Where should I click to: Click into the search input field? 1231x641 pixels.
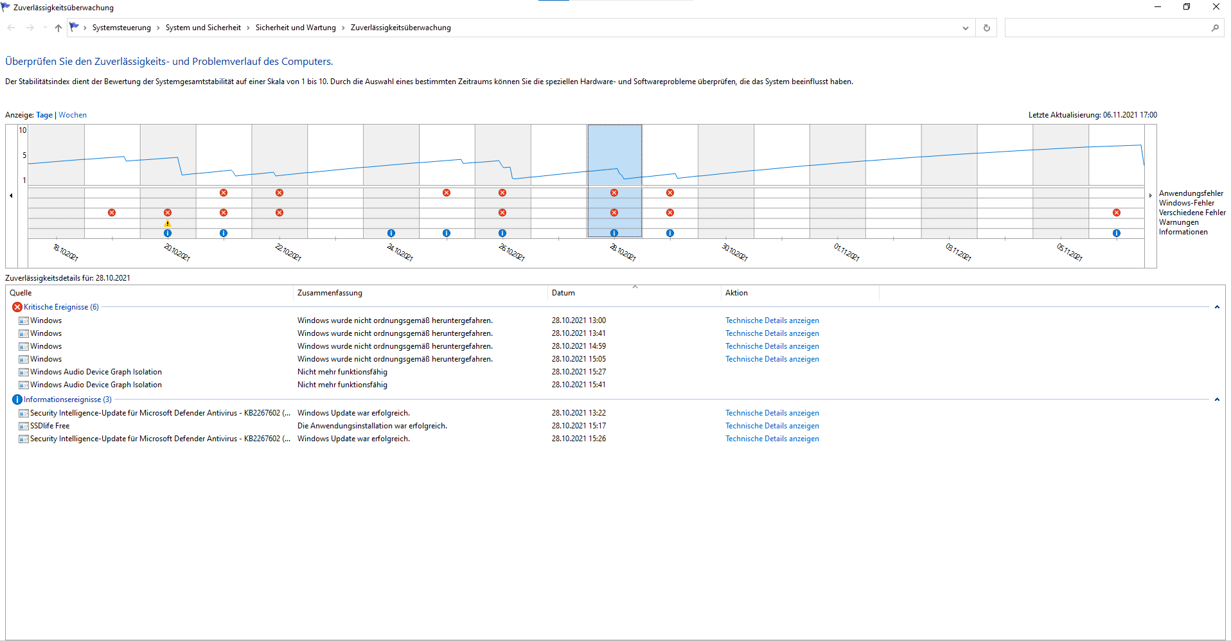coord(1108,28)
